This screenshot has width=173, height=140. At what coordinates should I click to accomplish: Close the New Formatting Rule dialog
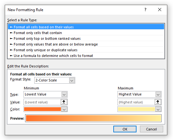[x=160, y=10]
